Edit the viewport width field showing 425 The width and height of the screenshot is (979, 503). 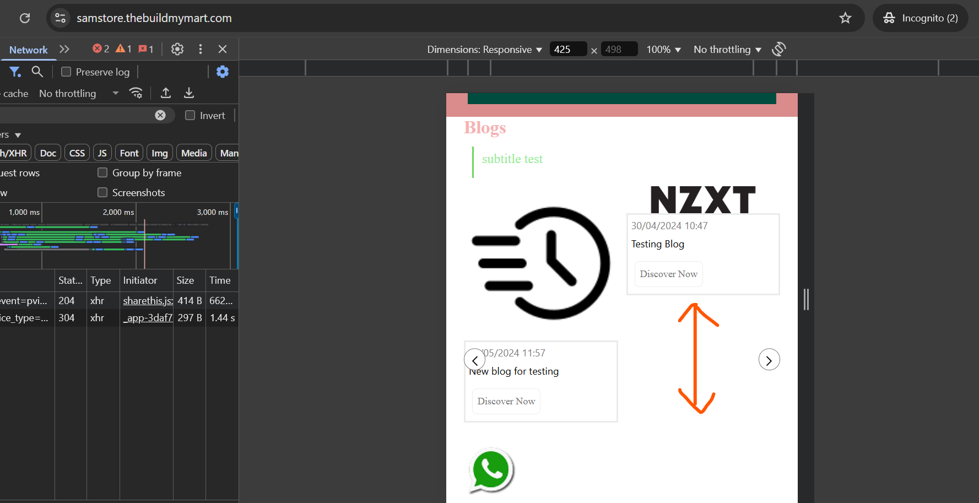coord(568,50)
